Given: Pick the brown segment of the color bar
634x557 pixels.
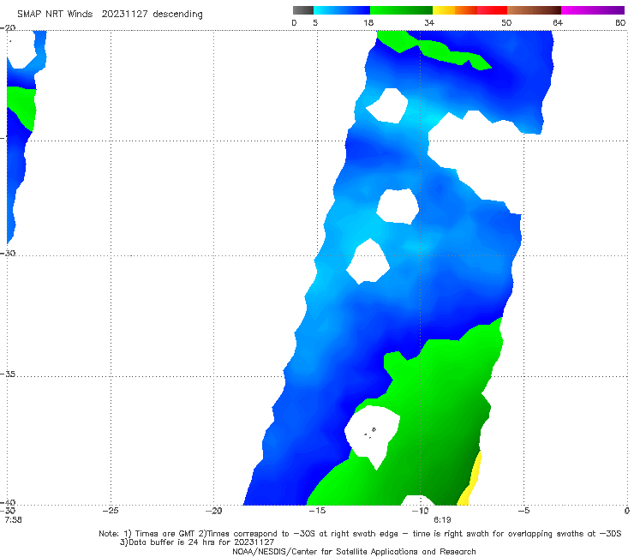Looking at the screenshot, I should (x=534, y=10).
